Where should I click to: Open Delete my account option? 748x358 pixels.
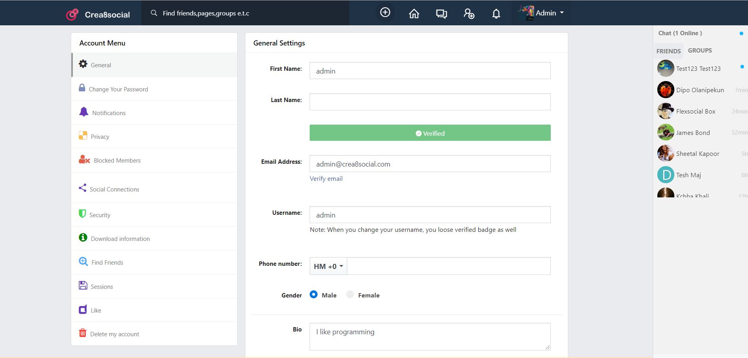[x=114, y=334]
